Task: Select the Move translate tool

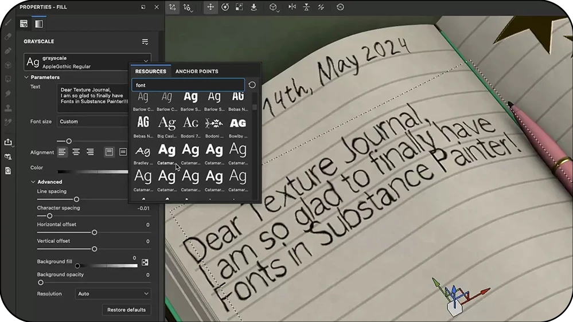Action: click(211, 7)
